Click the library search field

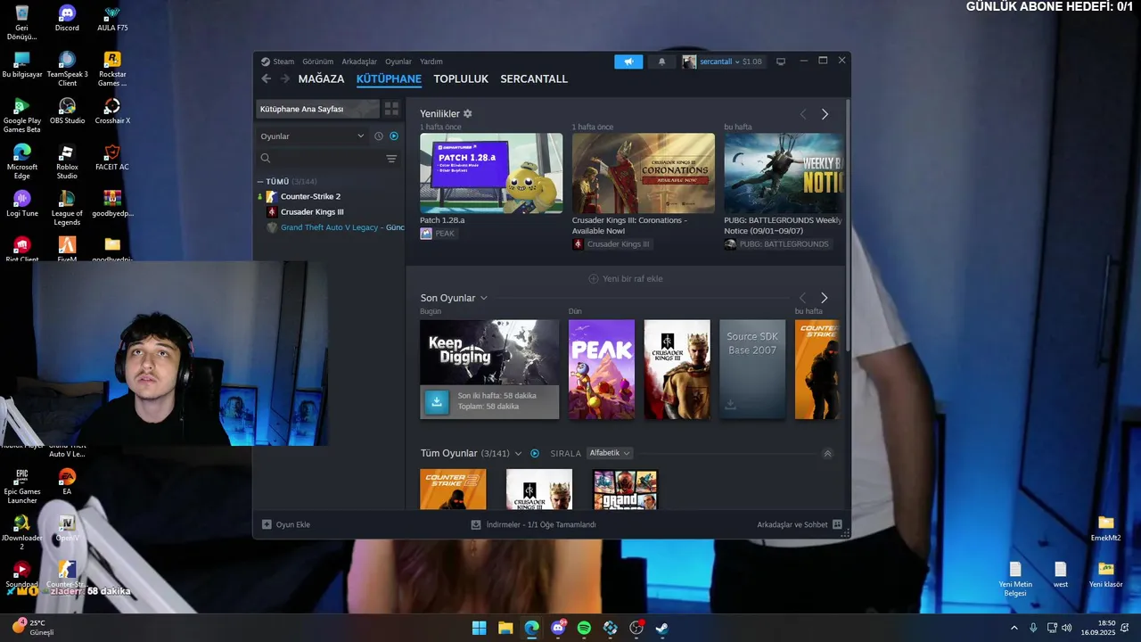[321, 159]
